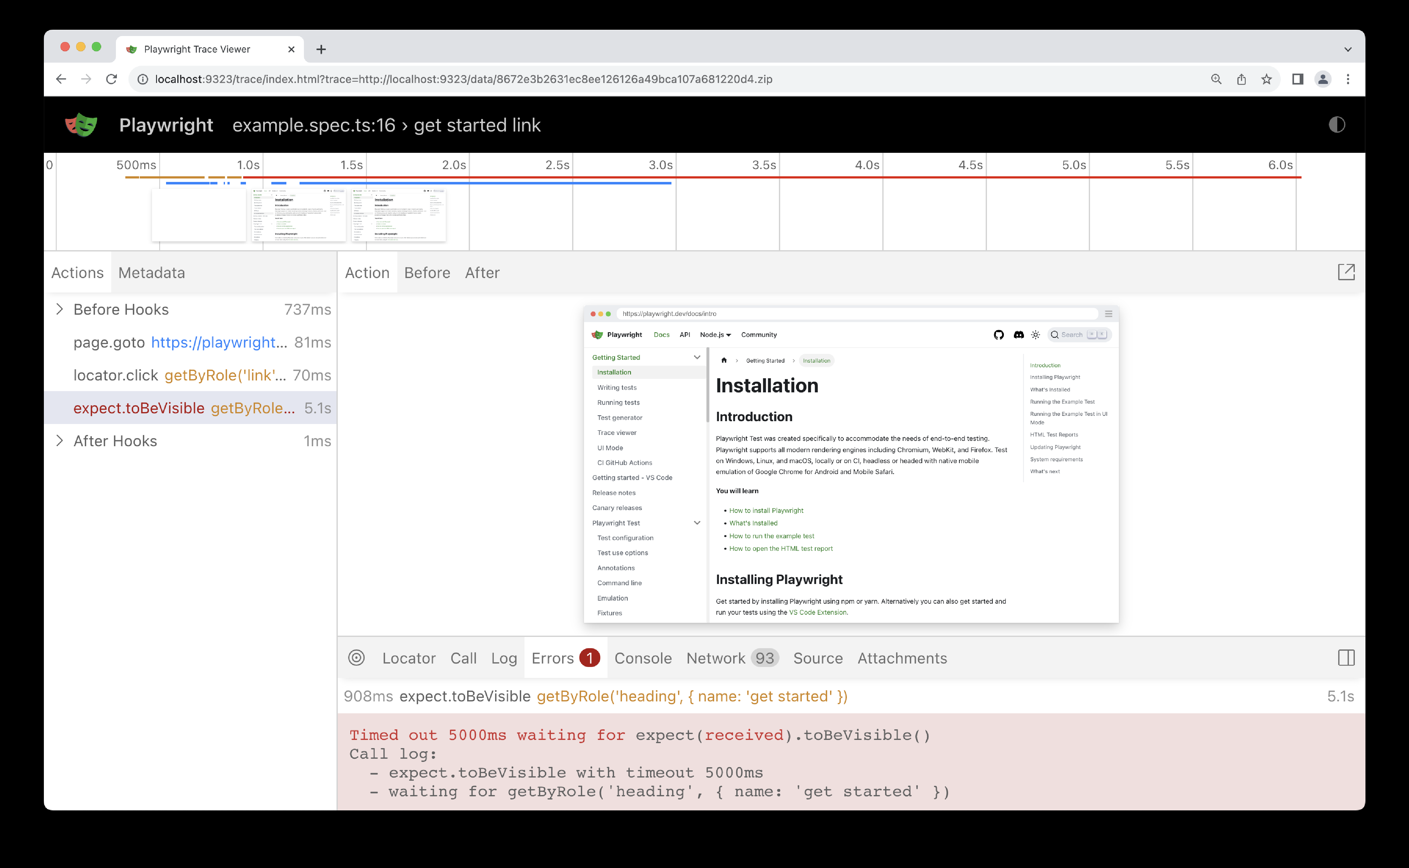1409x868 pixels.
Task: Open the tab search chevron in Chrome
Action: point(1348,49)
